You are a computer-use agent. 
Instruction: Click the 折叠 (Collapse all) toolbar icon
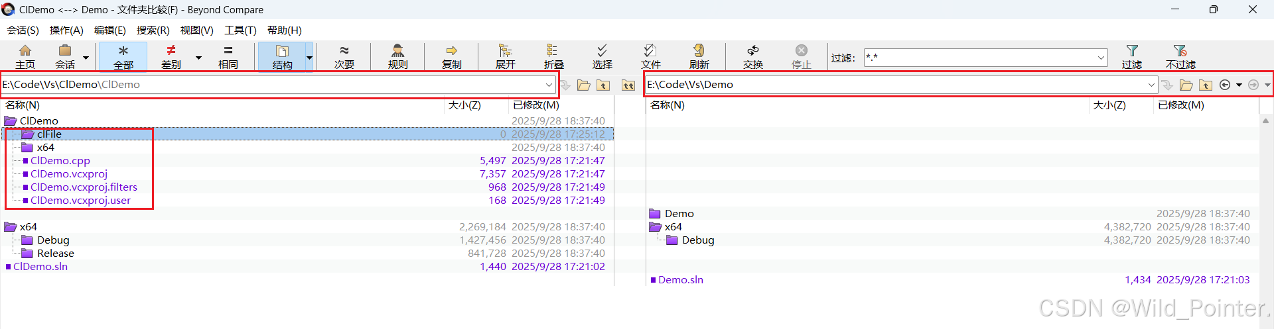pyautogui.click(x=553, y=57)
